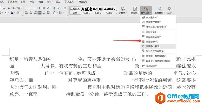Click the numbered list icon
Screen dimensions: 202x106
pos(32,8)
